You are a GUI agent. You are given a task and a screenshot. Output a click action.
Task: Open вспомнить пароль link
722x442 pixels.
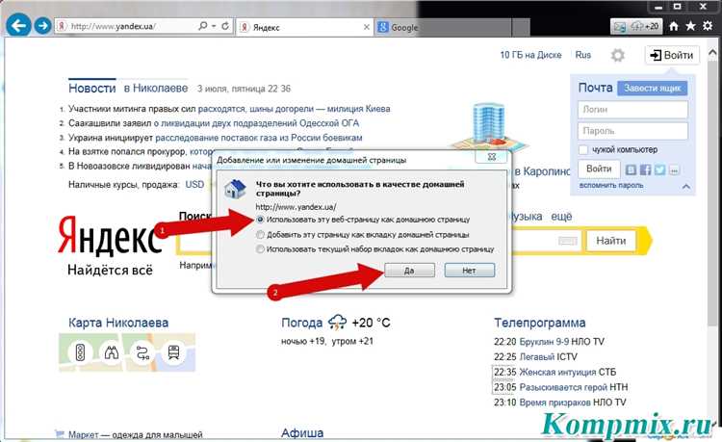pyautogui.click(x=611, y=185)
